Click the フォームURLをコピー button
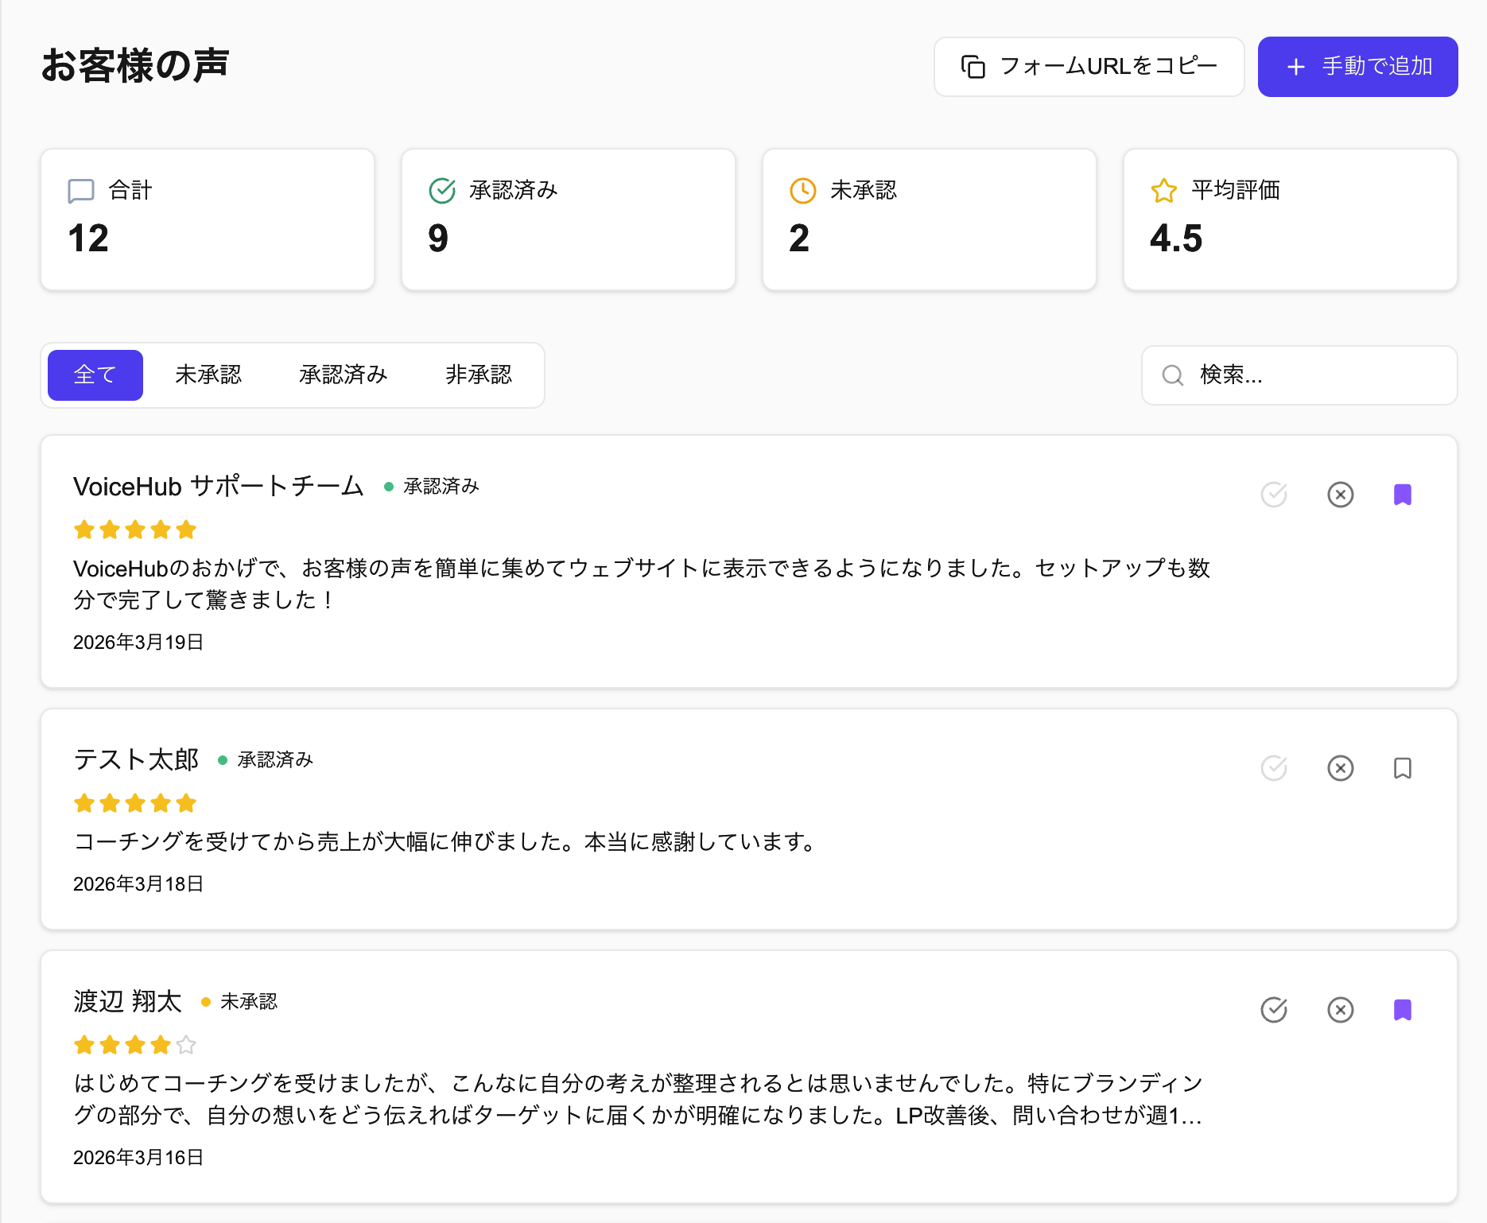Viewport: 1487px width, 1223px height. pos(1088,66)
